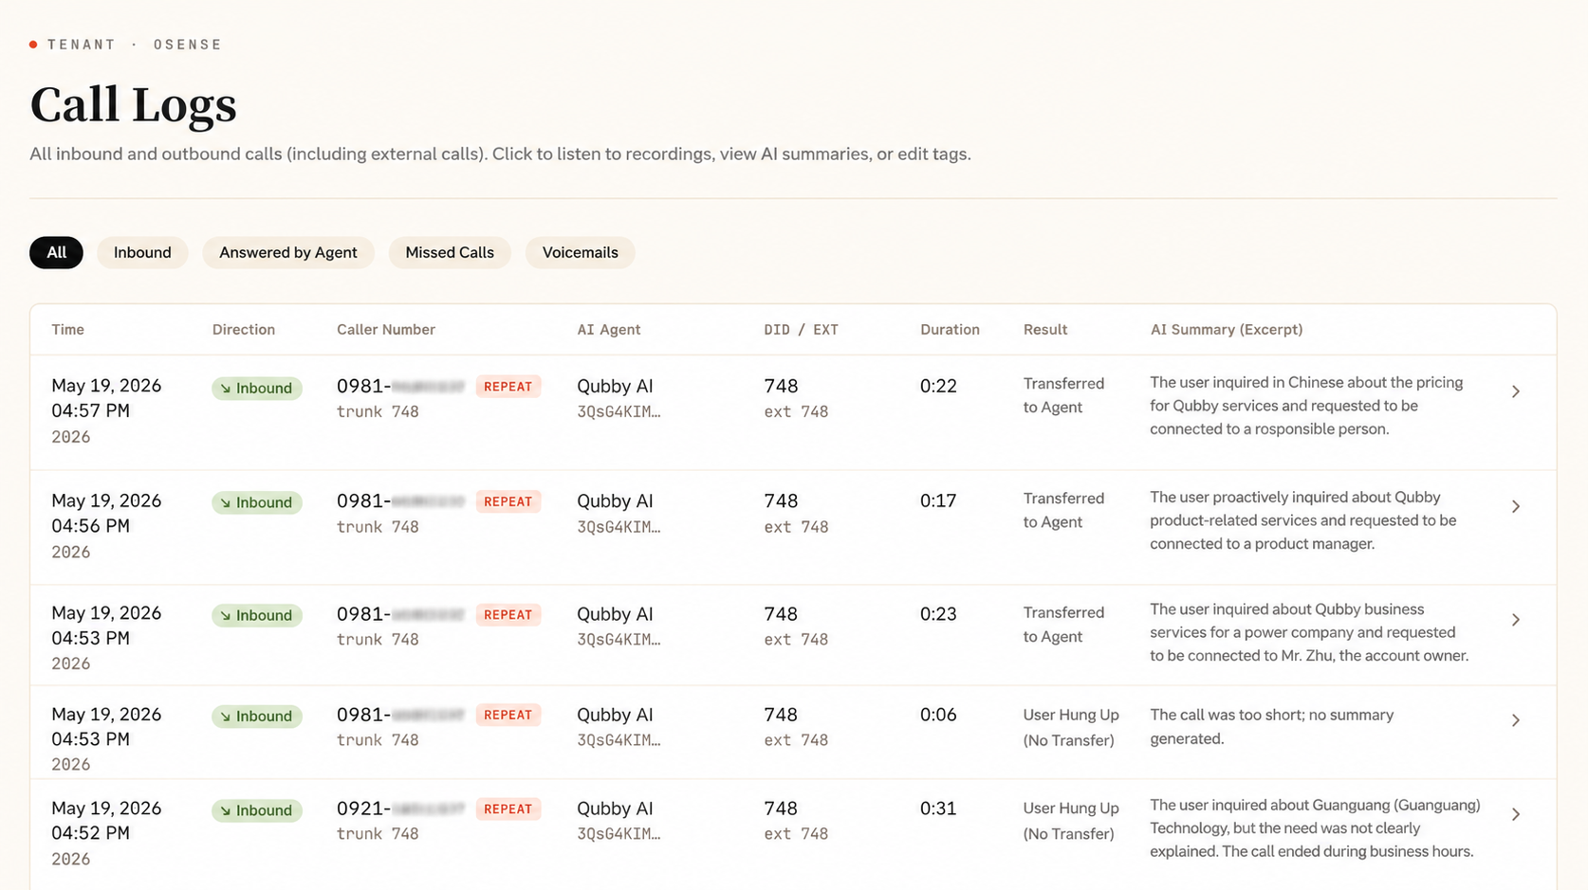Click summary 'call was too short'
Viewport: 1588px width, 890px height.
pyautogui.click(x=1272, y=727)
